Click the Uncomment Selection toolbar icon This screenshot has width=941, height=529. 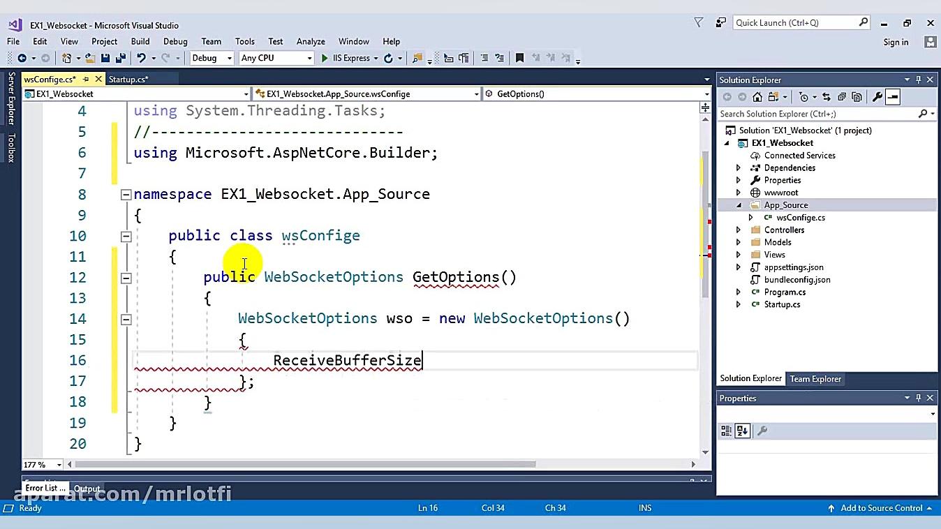pyautogui.click(x=499, y=59)
